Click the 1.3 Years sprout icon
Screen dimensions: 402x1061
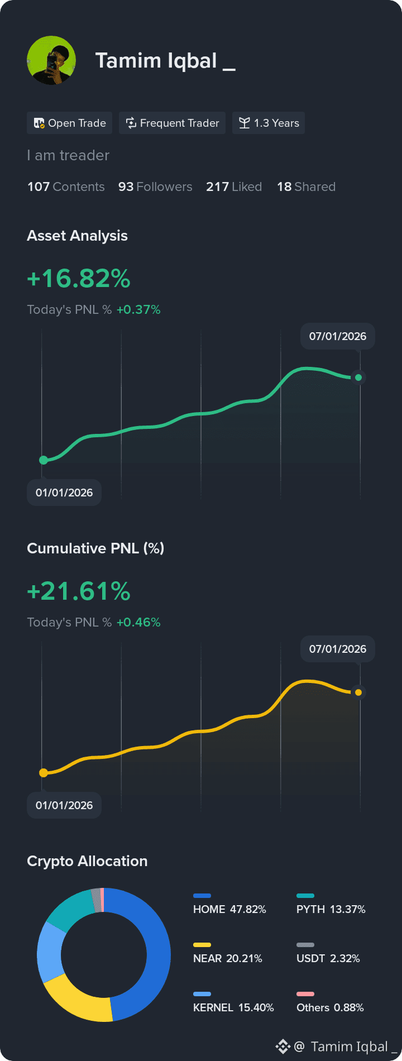(x=244, y=123)
